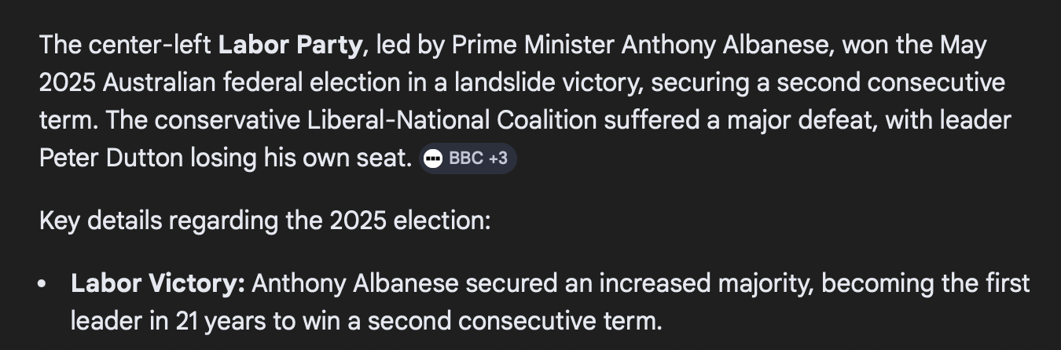The width and height of the screenshot is (1061, 350).
Task: Click the "+3" additional sources count
Action: point(497,159)
